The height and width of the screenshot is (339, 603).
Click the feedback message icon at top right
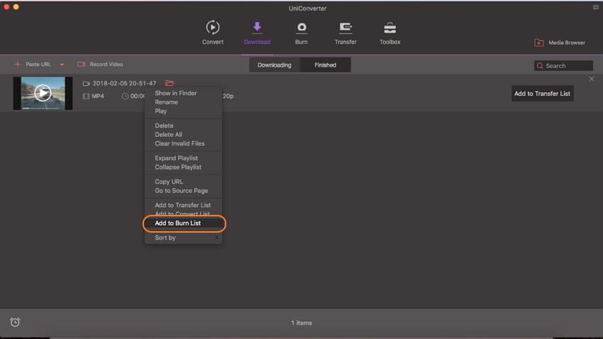tap(596, 7)
